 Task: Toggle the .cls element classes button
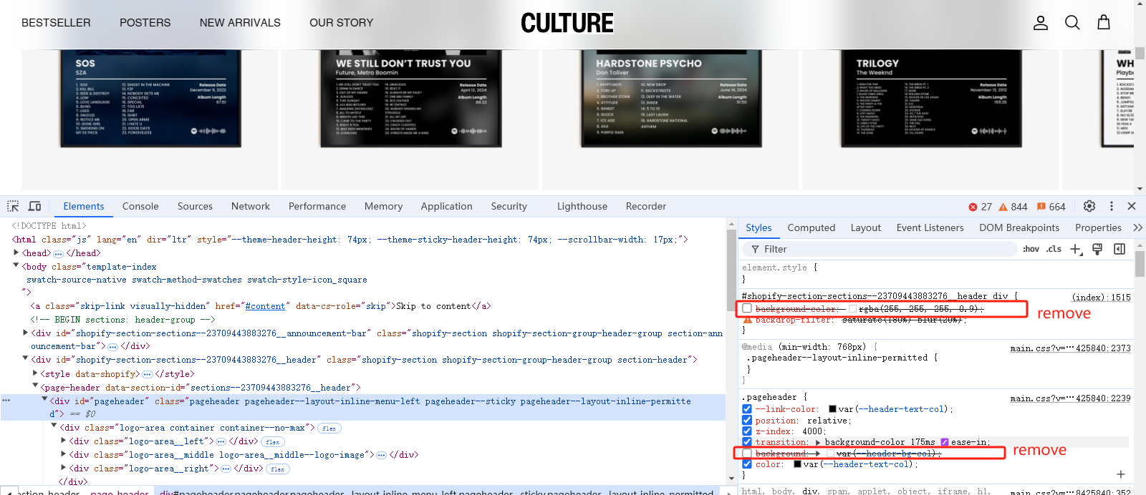coord(1054,249)
